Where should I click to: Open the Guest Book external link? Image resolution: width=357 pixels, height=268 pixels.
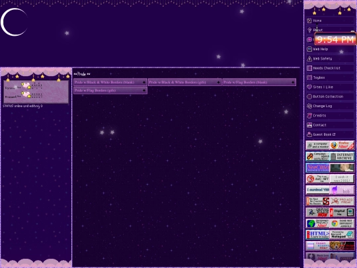coord(330,134)
